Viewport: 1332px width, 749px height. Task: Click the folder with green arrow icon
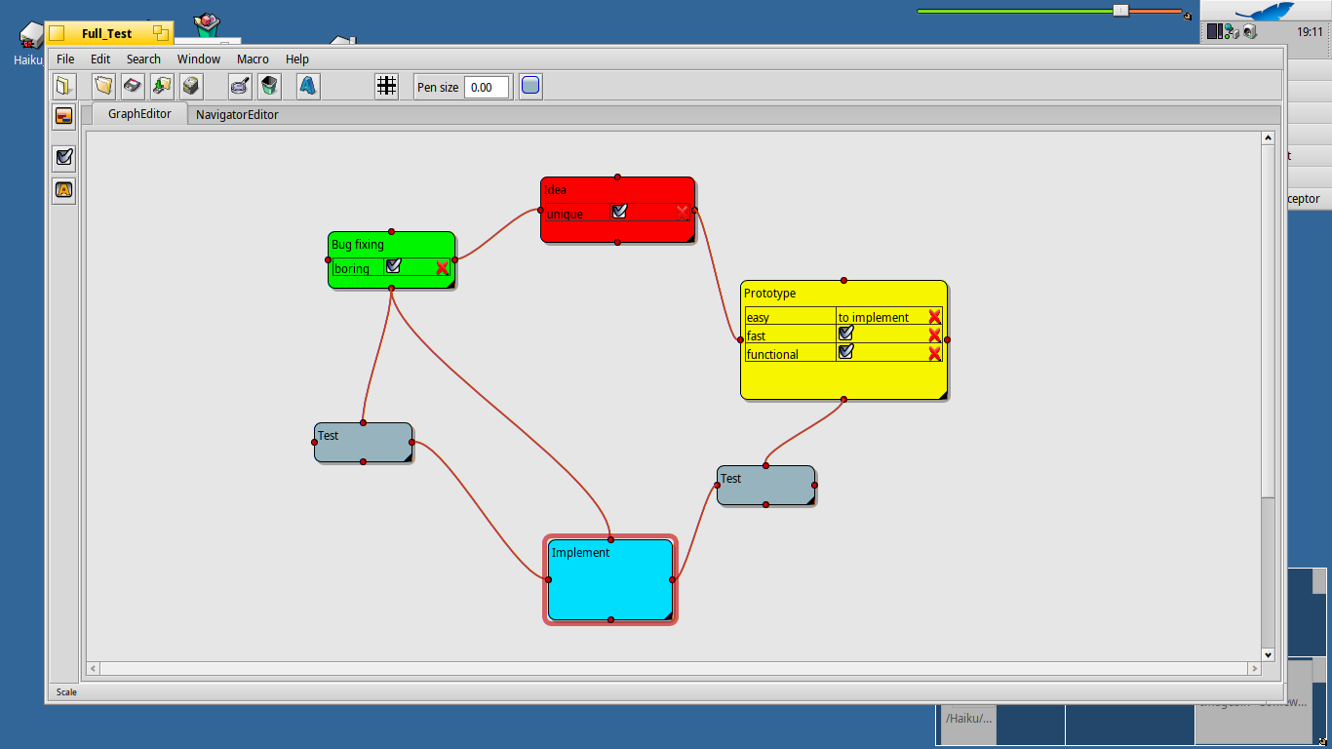163,87
